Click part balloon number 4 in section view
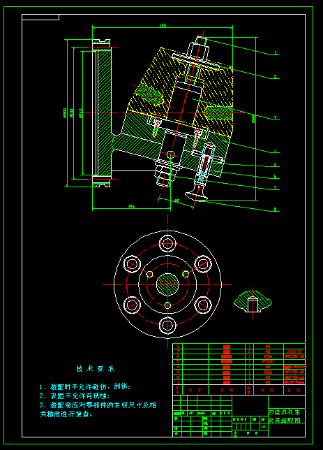Screen dimensions: 323x450 [x=275, y=151]
